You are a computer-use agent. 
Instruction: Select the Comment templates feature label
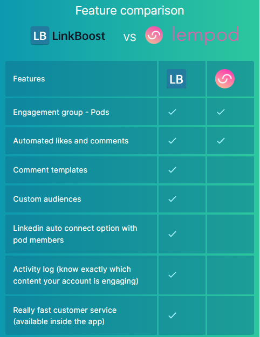click(50, 170)
